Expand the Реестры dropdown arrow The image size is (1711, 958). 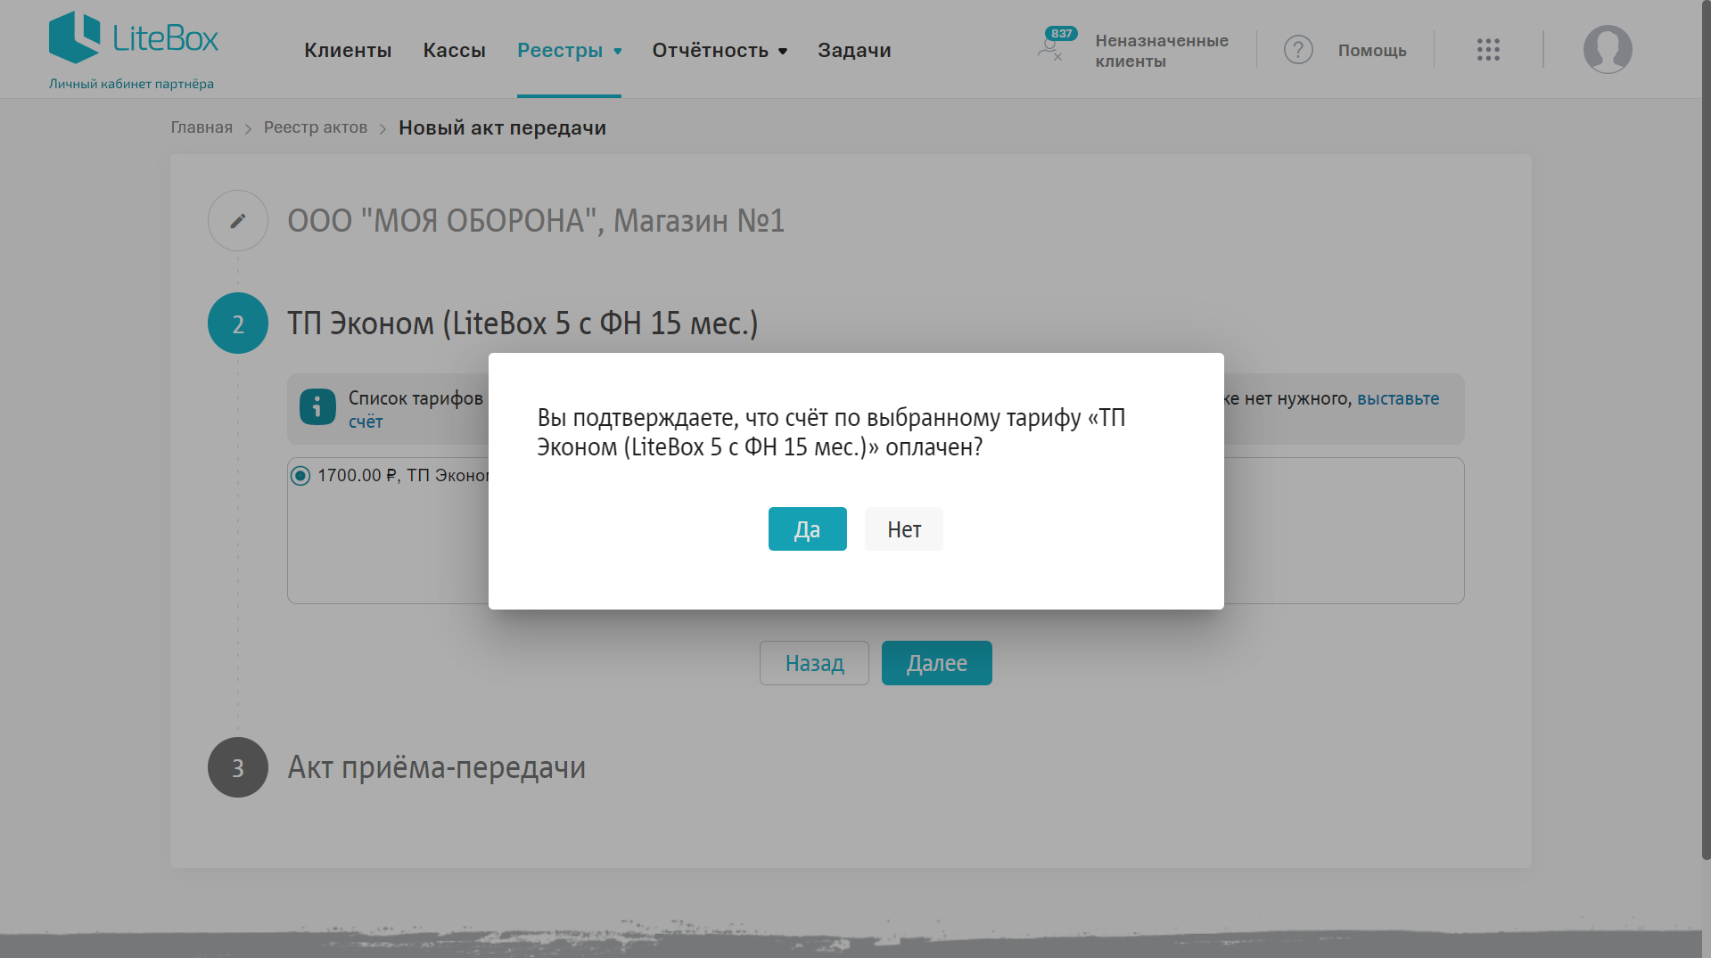[x=617, y=52]
